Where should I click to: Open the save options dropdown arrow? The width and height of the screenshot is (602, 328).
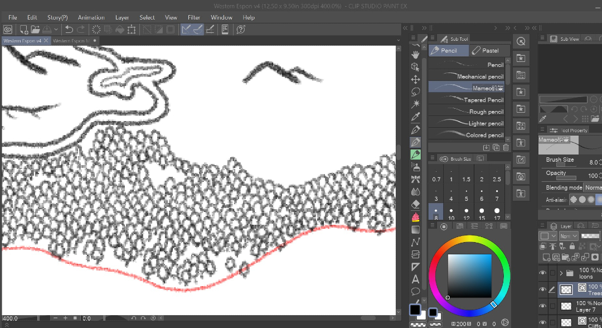tap(56, 30)
